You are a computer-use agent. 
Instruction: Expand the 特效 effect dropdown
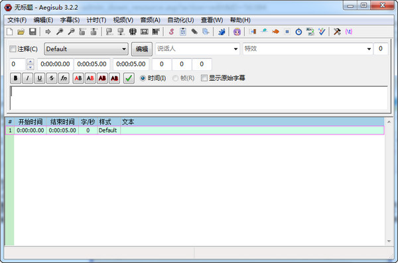tap(369, 49)
